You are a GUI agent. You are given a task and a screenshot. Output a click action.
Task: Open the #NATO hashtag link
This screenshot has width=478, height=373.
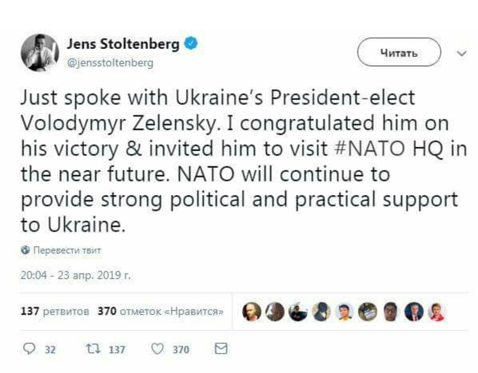pos(370,148)
